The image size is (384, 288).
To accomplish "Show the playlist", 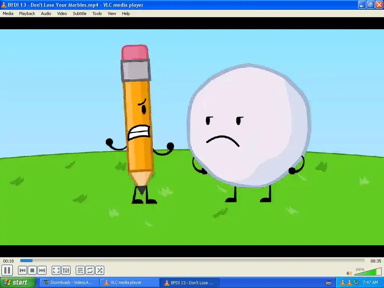I will (80, 270).
